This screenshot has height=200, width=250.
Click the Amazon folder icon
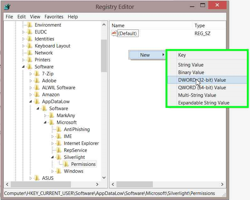pyautogui.click(x=37, y=95)
